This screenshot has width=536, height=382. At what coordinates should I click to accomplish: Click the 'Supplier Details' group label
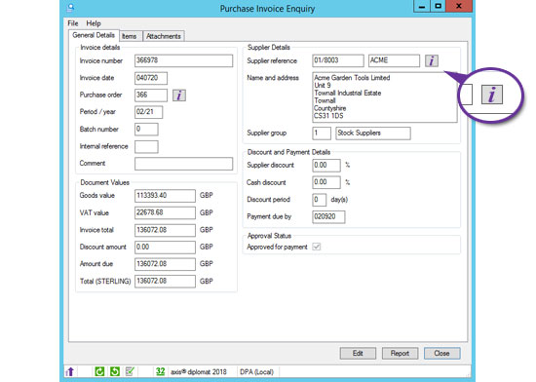pos(269,48)
